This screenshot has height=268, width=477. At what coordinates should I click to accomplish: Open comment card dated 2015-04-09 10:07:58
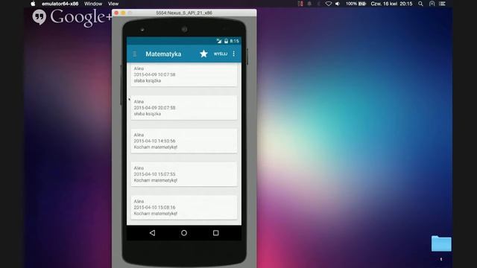184,74
